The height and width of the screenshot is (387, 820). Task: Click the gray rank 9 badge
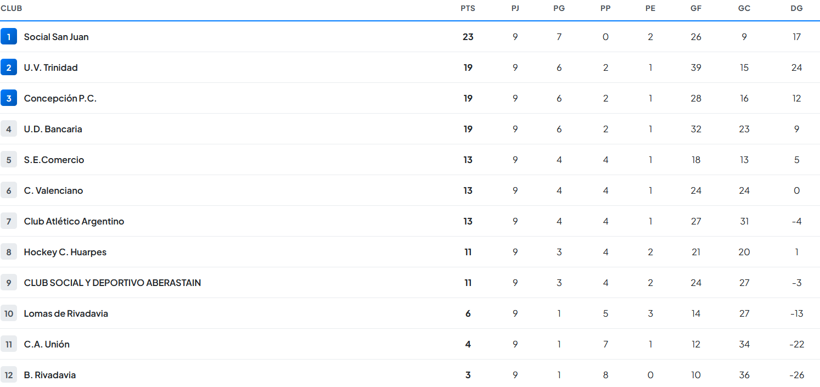pyautogui.click(x=9, y=283)
